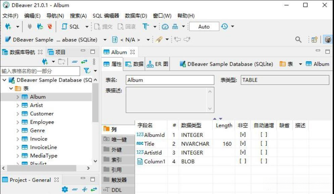Click the 回滚 rollback button
This screenshot has width=334, height=194.
pos(127,27)
